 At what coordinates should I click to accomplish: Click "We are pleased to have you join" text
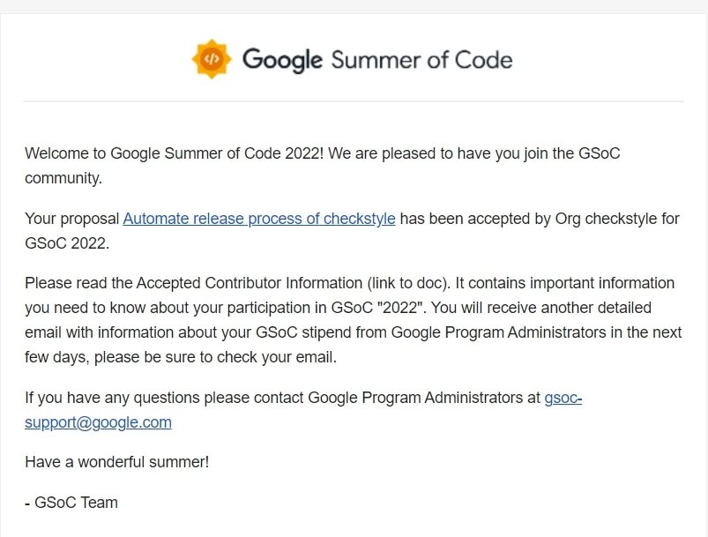(438, 153)
